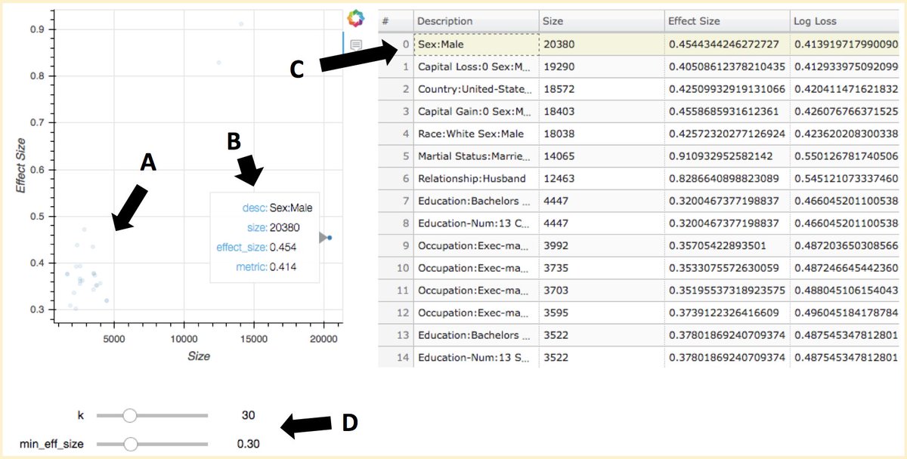The image size is (907, 459).
Task: Sort by the Description column header
Action: (x=475, y=22)
